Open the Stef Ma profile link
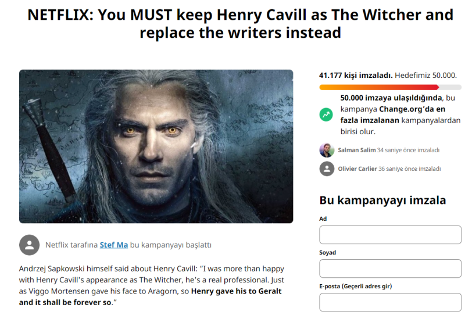Viewport: 465px width, 315px height. pyautogui.click(x=114, y=245)
